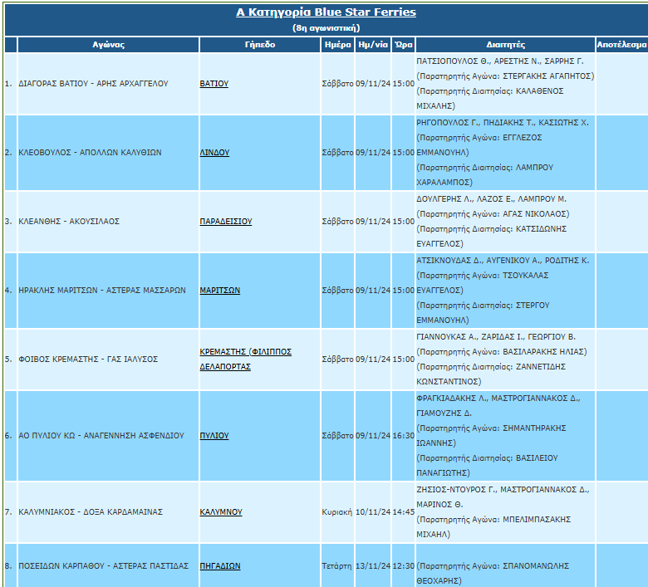
Task: Click day Κυριακή in ΚΑΛΥΜΝΙΑΚΟΣ row
Action: tap(336, 511)
